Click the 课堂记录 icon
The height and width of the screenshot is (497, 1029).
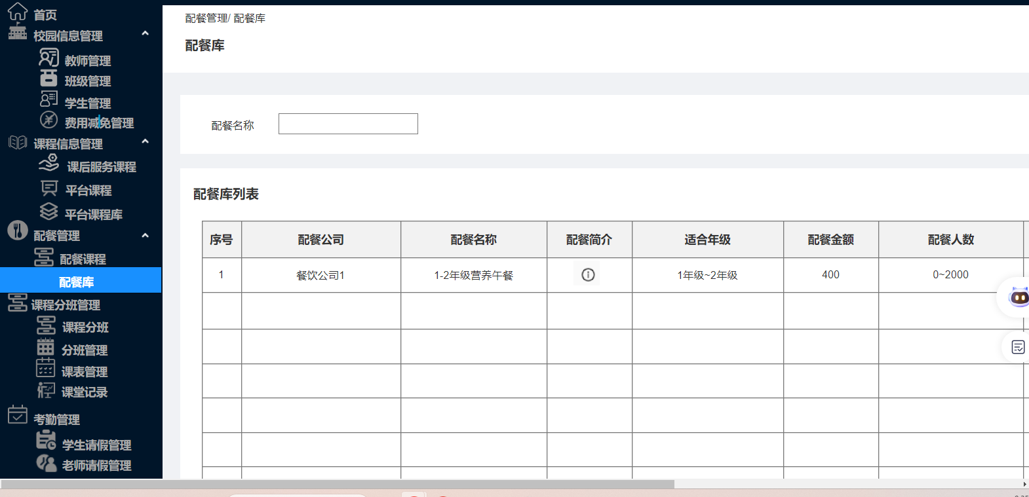pos(46,390)
